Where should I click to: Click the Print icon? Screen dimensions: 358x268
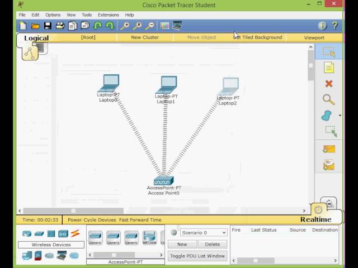tap(60, 26)
